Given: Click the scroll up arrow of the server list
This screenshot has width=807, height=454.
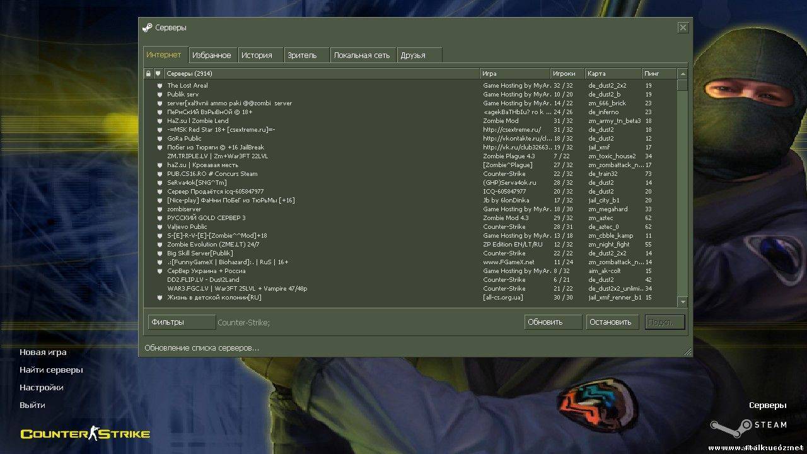Looking at the screenshot, I should [x=682, y=74].
